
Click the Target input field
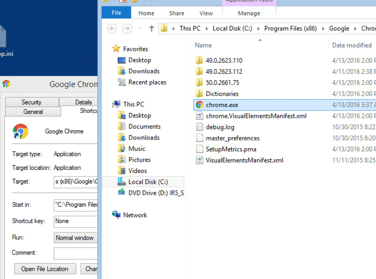pyautogui.click(x=76, y=182)
